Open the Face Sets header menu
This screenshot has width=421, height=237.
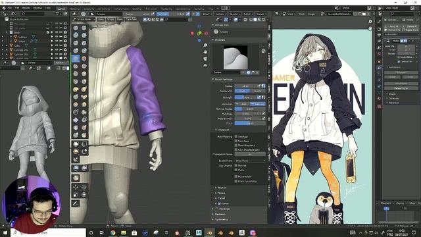(131, 19)
